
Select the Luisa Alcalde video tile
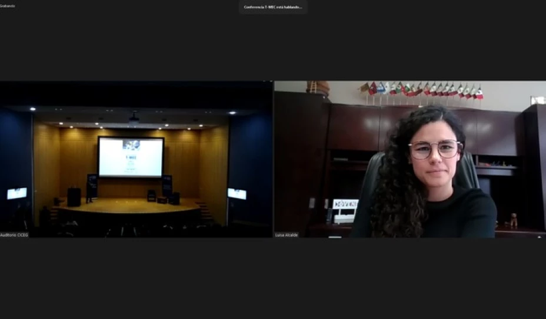click(409, 159)
